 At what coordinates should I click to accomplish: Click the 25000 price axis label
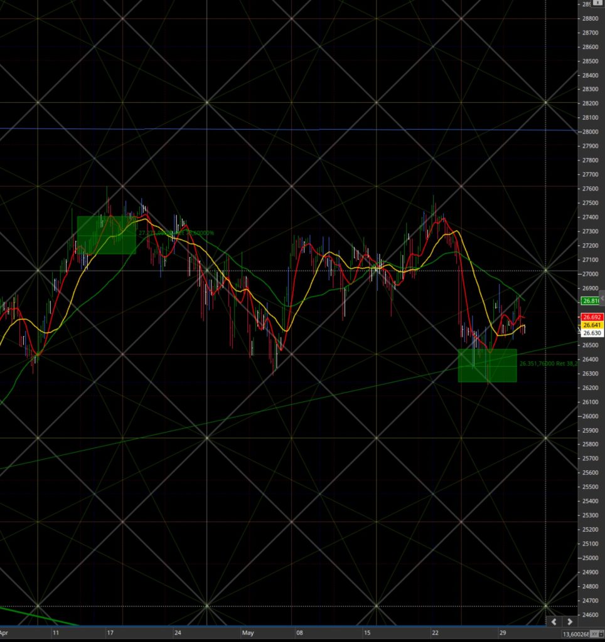pyautogui.click(x=590, y=557)
